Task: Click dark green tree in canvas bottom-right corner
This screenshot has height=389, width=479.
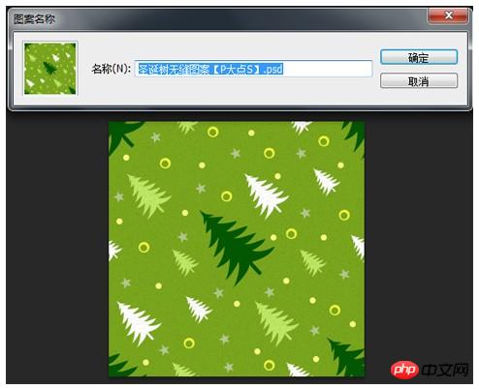Action: click(x=348, y=357)
